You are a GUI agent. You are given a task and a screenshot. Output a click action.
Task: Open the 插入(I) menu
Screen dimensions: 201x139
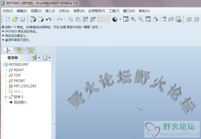[50, 11]
